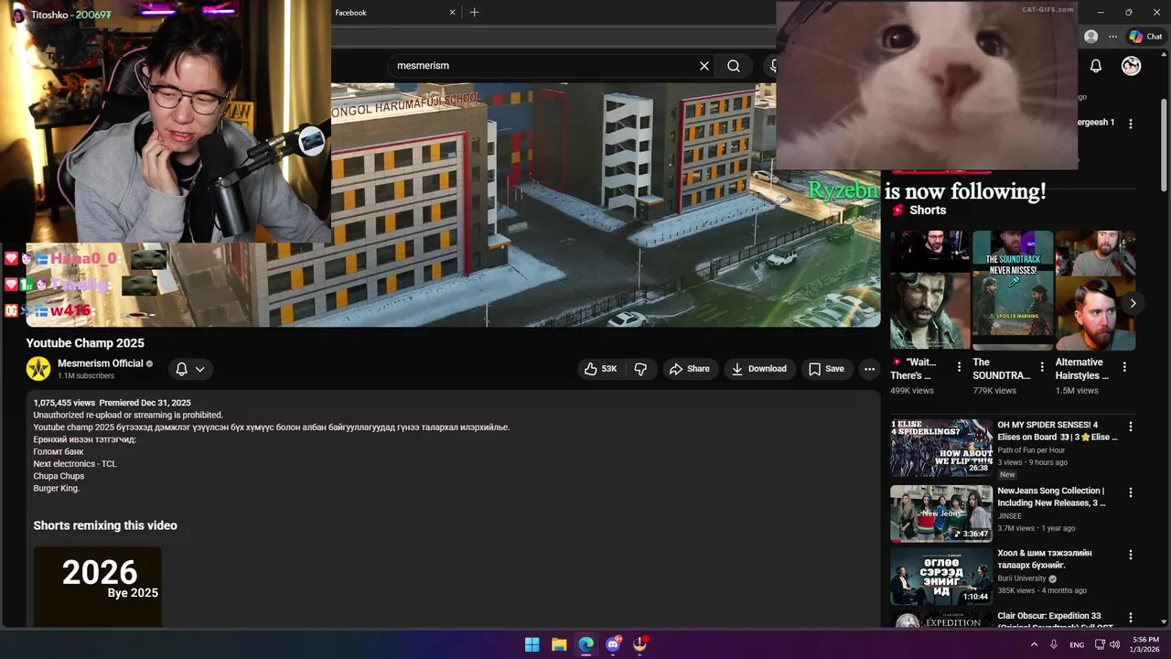The image size is (1171, 659).
Task: Open the JINSEE channel link
Action: click(1010, 516)
